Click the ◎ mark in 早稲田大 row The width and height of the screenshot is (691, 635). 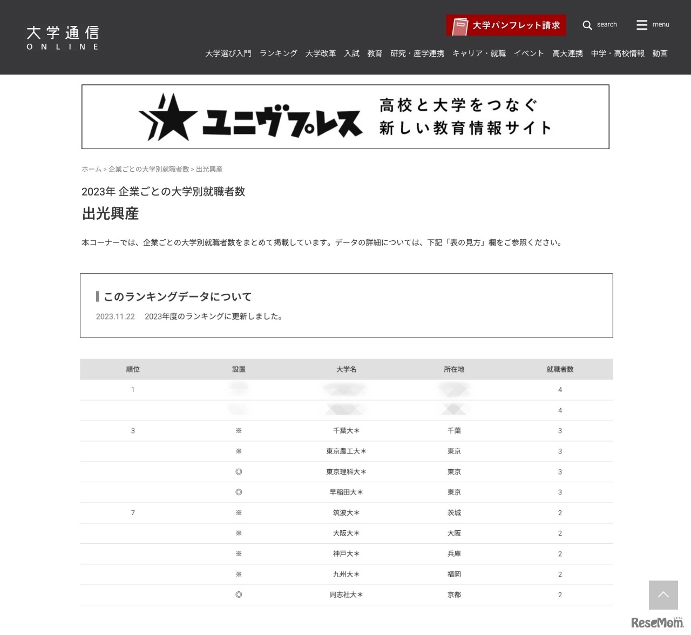(239, 492)
